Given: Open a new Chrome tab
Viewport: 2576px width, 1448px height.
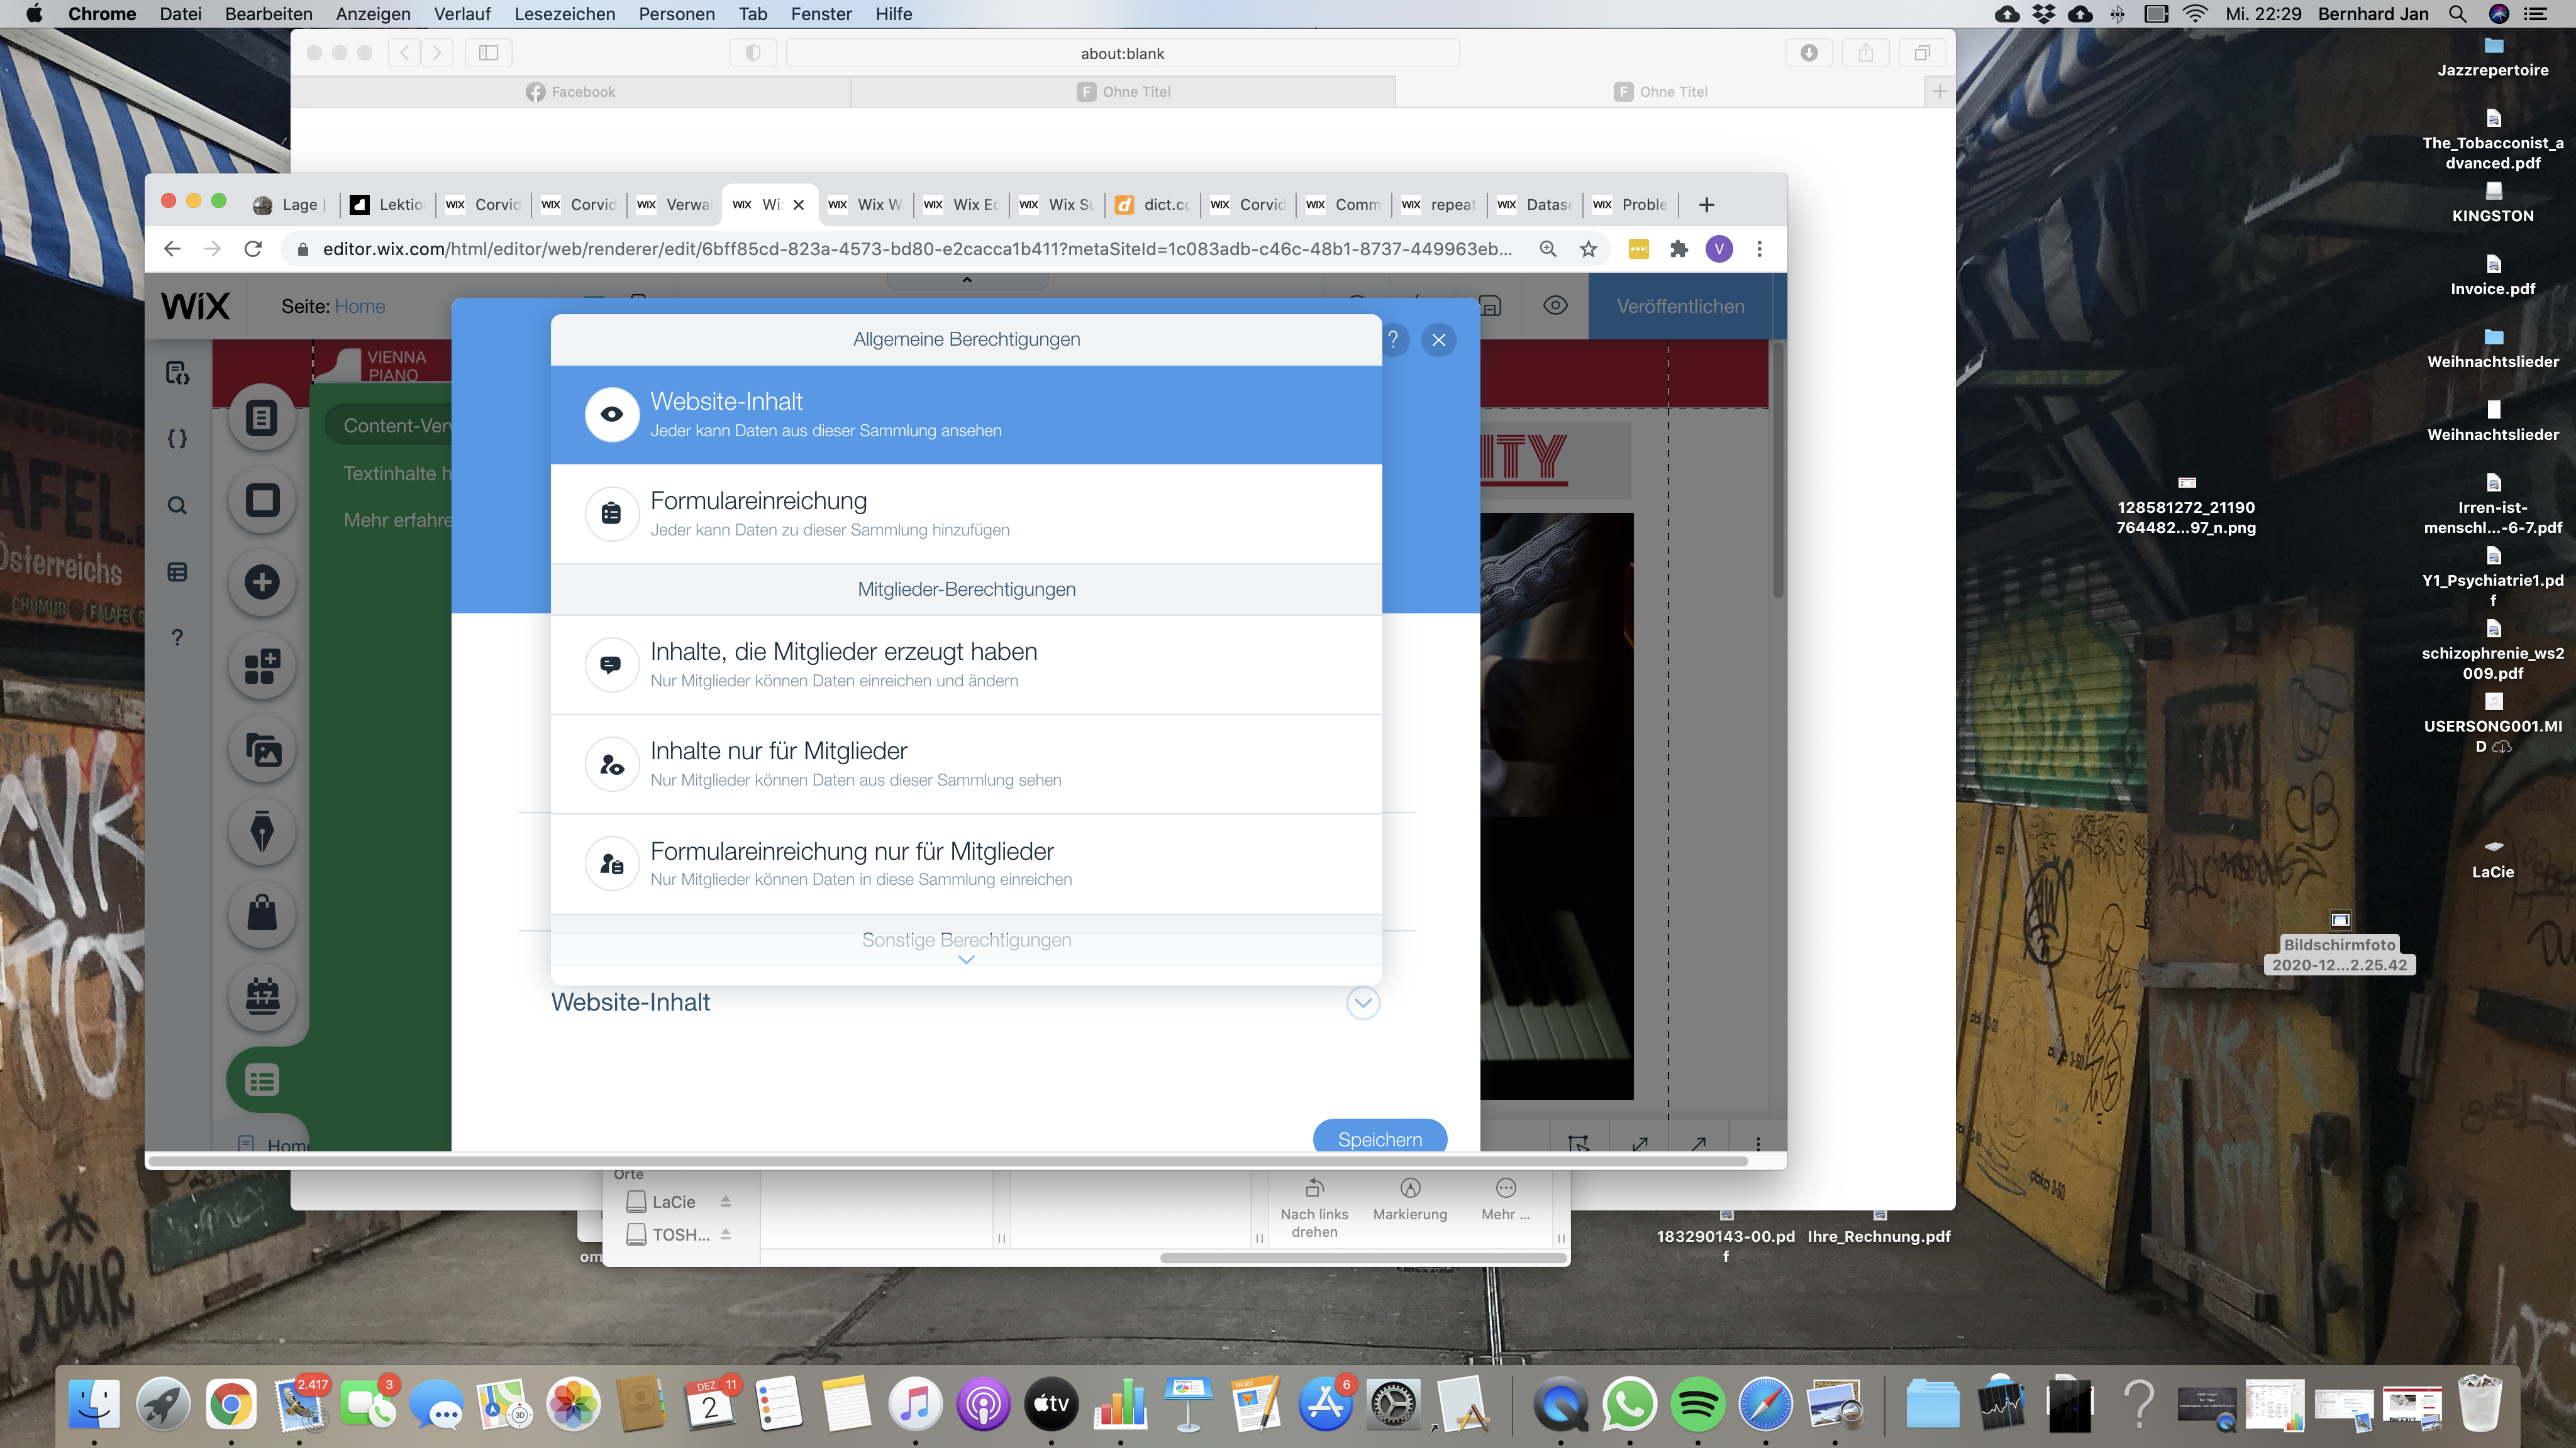Looking at the screenshot, I should tap(1707, 205).
